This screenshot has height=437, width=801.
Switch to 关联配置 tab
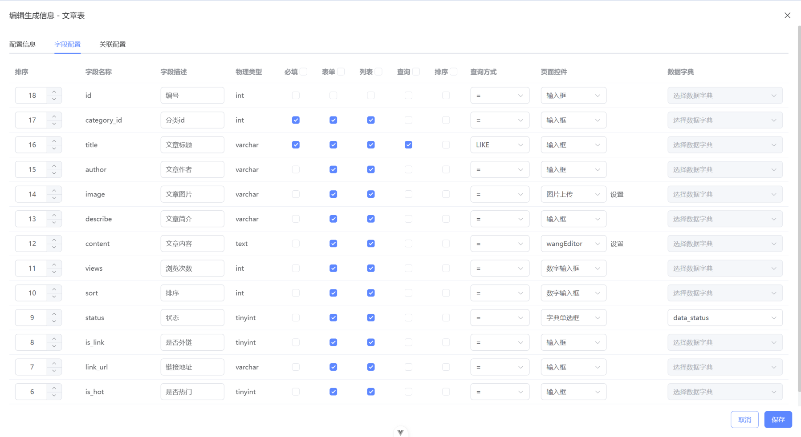point(112,44)
